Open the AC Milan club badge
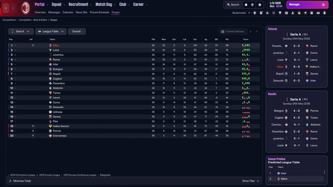The width and height of the screenshot is (333, 187). point(25,8)
